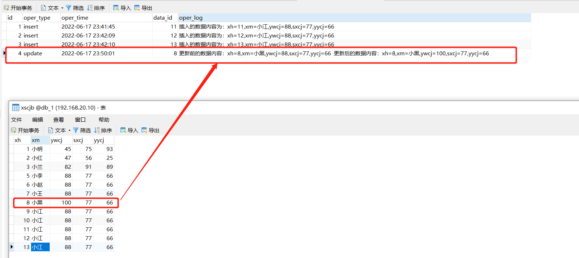This screenshot has height=258, width=579.
Task: Click the ywcj column header
Action: point(61,140)
